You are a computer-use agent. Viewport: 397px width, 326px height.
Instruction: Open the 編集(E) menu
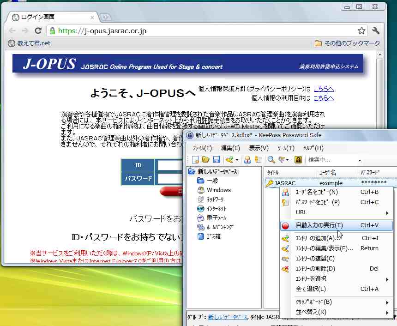(230, 148)
